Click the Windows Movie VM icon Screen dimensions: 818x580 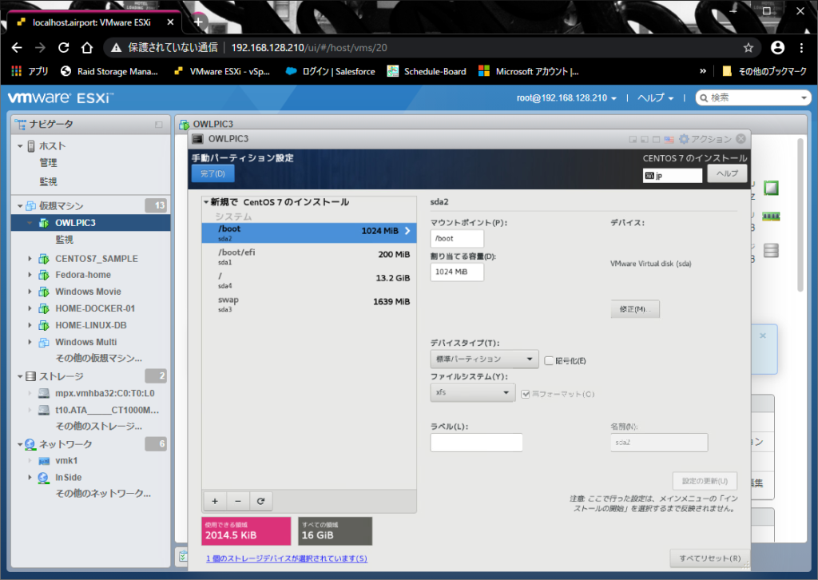(45, 292)
